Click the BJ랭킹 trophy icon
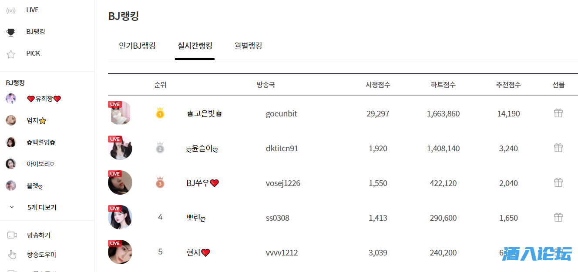Image resolution: width=578 pixels, height=272 pixels. [11, 32]
